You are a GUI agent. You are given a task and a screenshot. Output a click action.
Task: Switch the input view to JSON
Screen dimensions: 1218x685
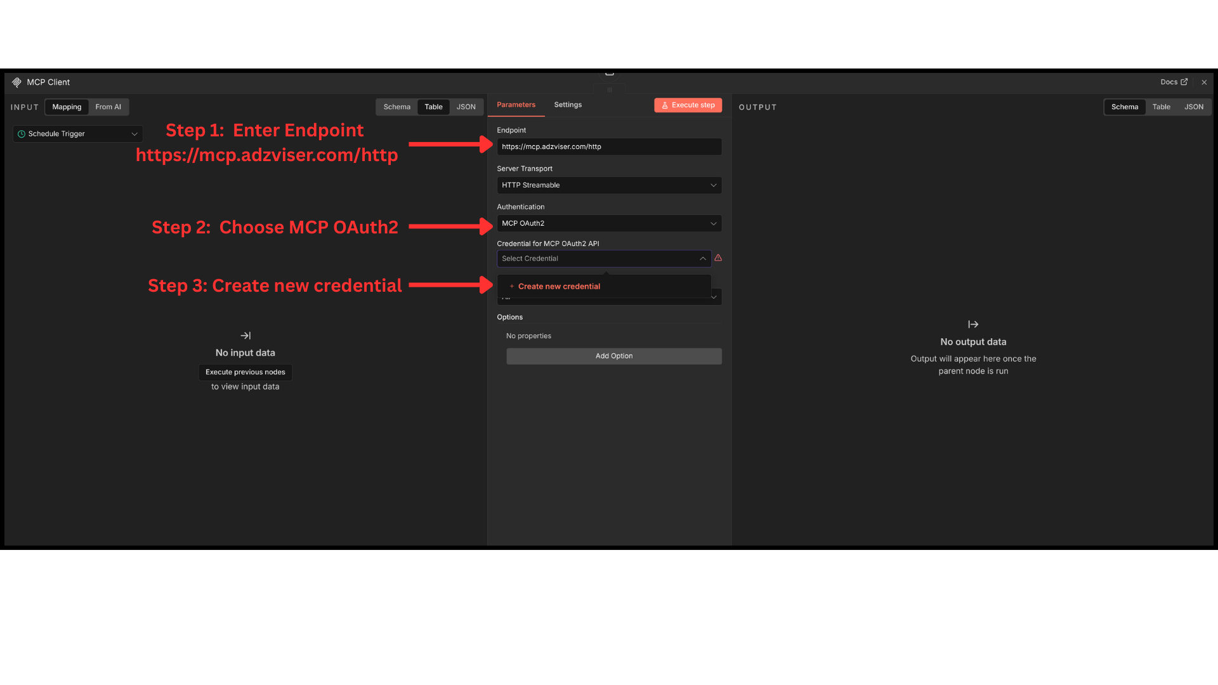pyautogui.click(x=466, y=107)
